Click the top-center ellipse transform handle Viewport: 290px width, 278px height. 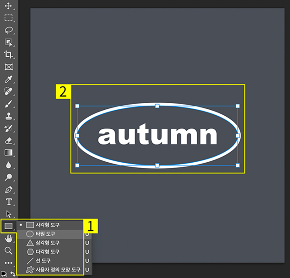click(157, 106)
